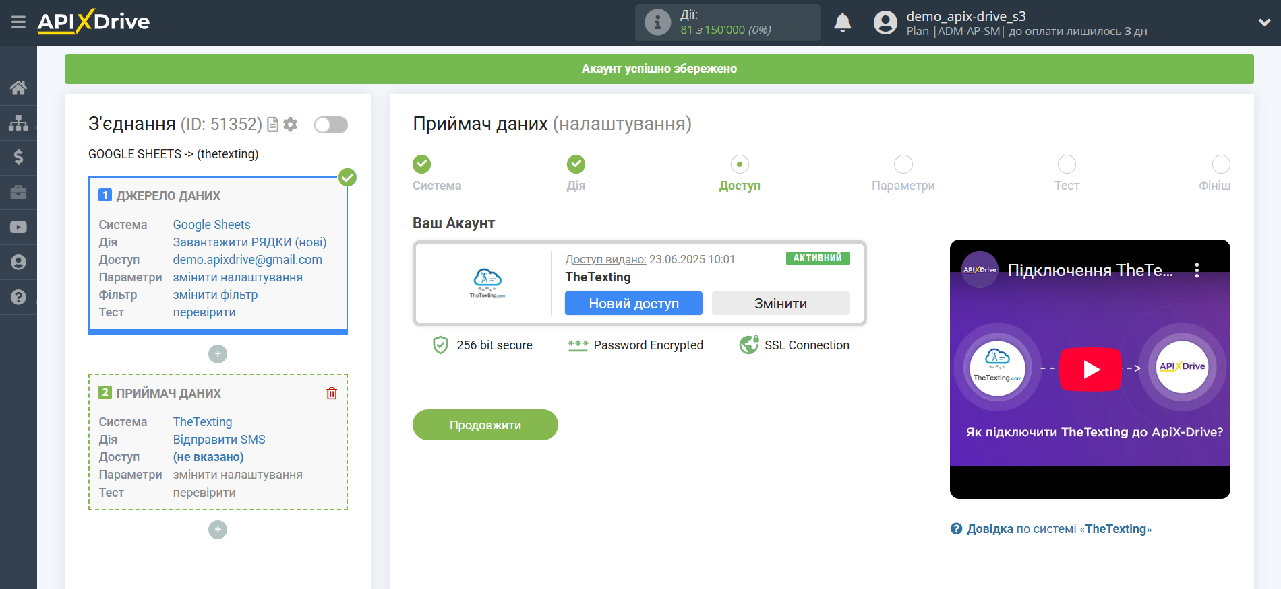Click the TheTexting account logo
Image resolution: width=1281 pixels, height=589 pixels.
coord(487,283)
